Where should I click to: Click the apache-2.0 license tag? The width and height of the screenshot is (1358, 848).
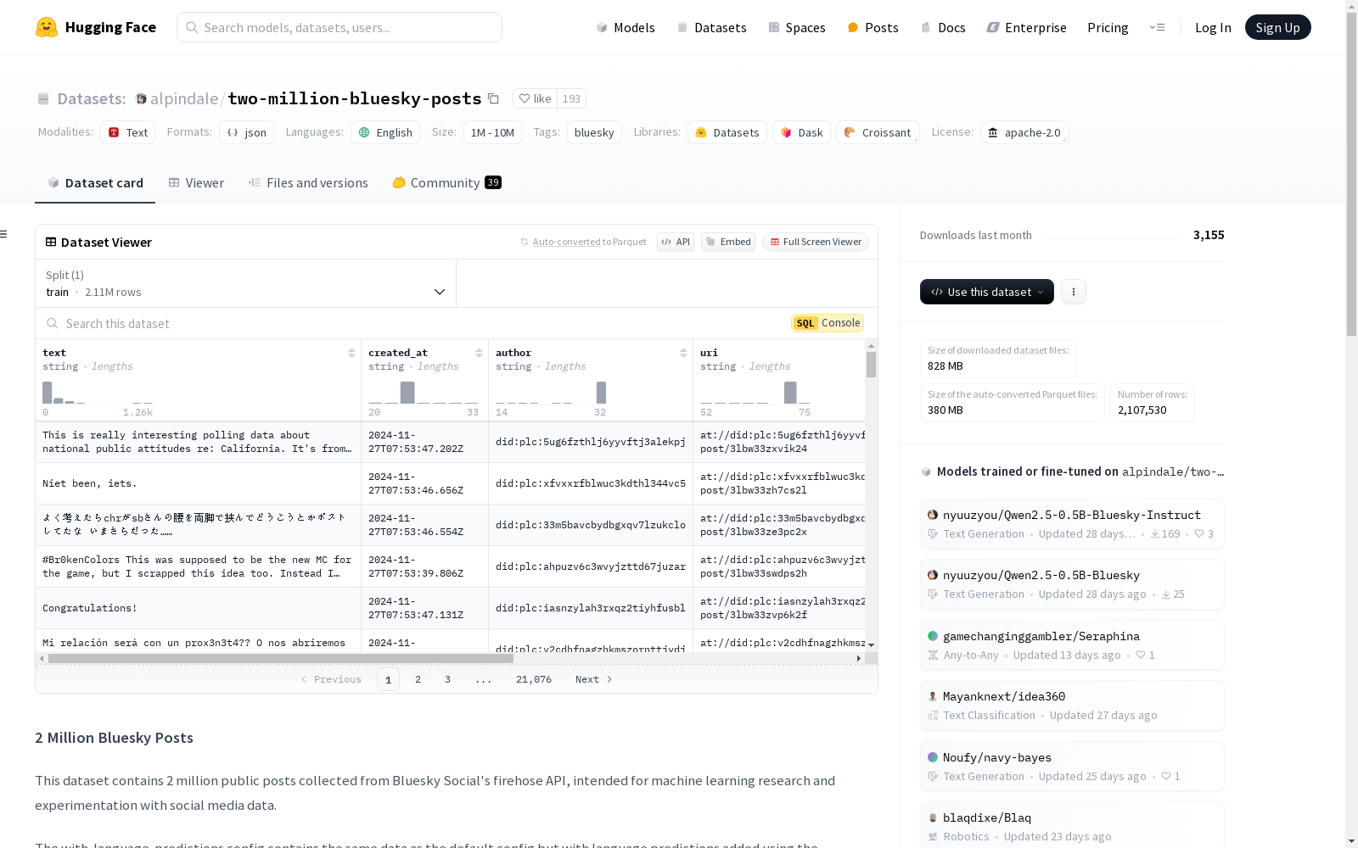coord(1024,132)
